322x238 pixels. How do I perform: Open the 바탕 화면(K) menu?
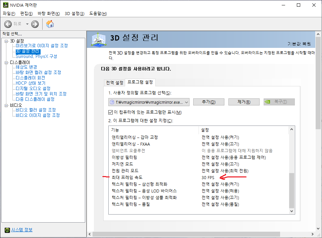click(49, 13)
